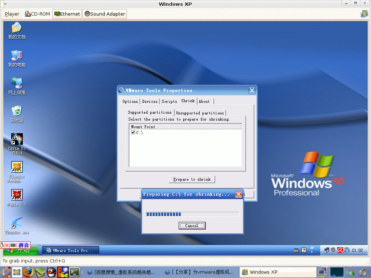Click the input method penguin icon
The width and height of the screenshot is (371, 278).
tap(2, 245)
